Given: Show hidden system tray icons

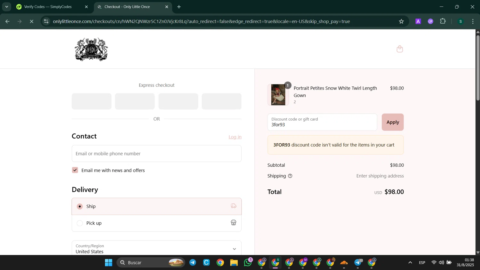Looking at the screenshot, I should pos(410,263).
